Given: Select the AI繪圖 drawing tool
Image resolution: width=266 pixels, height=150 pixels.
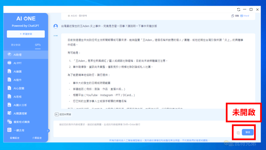Looking at the screenshot, I should click(18, 71).
